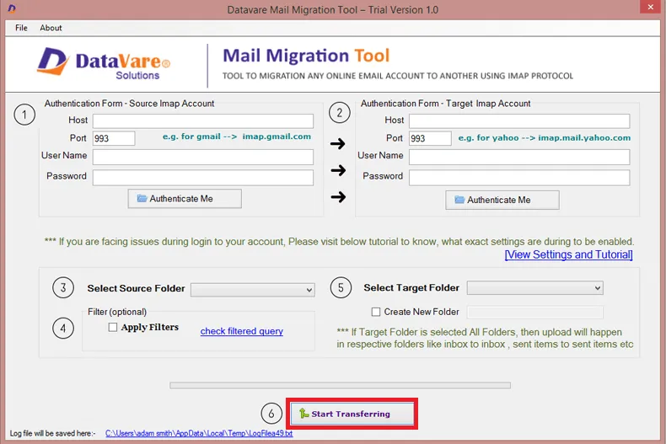Click the Start Transferring button
The height and width of the screenshot is (444, 666).
[x=352, y=414]
